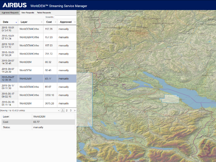Switch to Failed Requests tab
Viewport: 216px width, 162px height.
click(44, 13)
